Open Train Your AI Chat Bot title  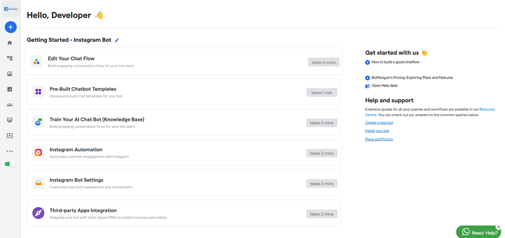point(97,119)
